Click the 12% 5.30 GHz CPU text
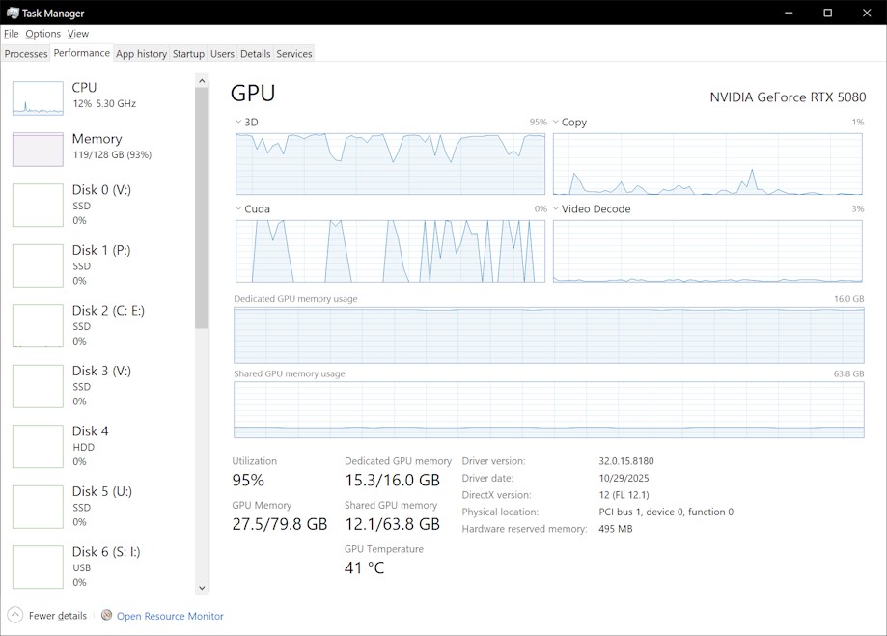The width and height of the screenshot is (887, 636). pos(104,103)
